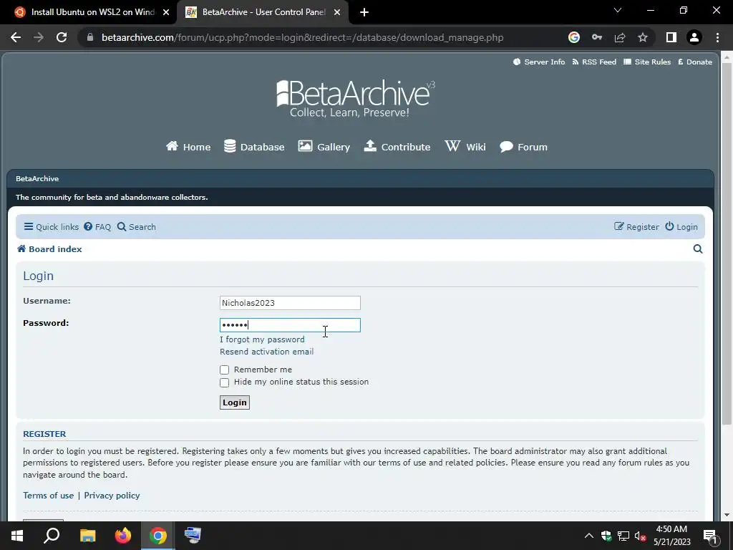Submit the form with the Login button

[x=235, y=402]
